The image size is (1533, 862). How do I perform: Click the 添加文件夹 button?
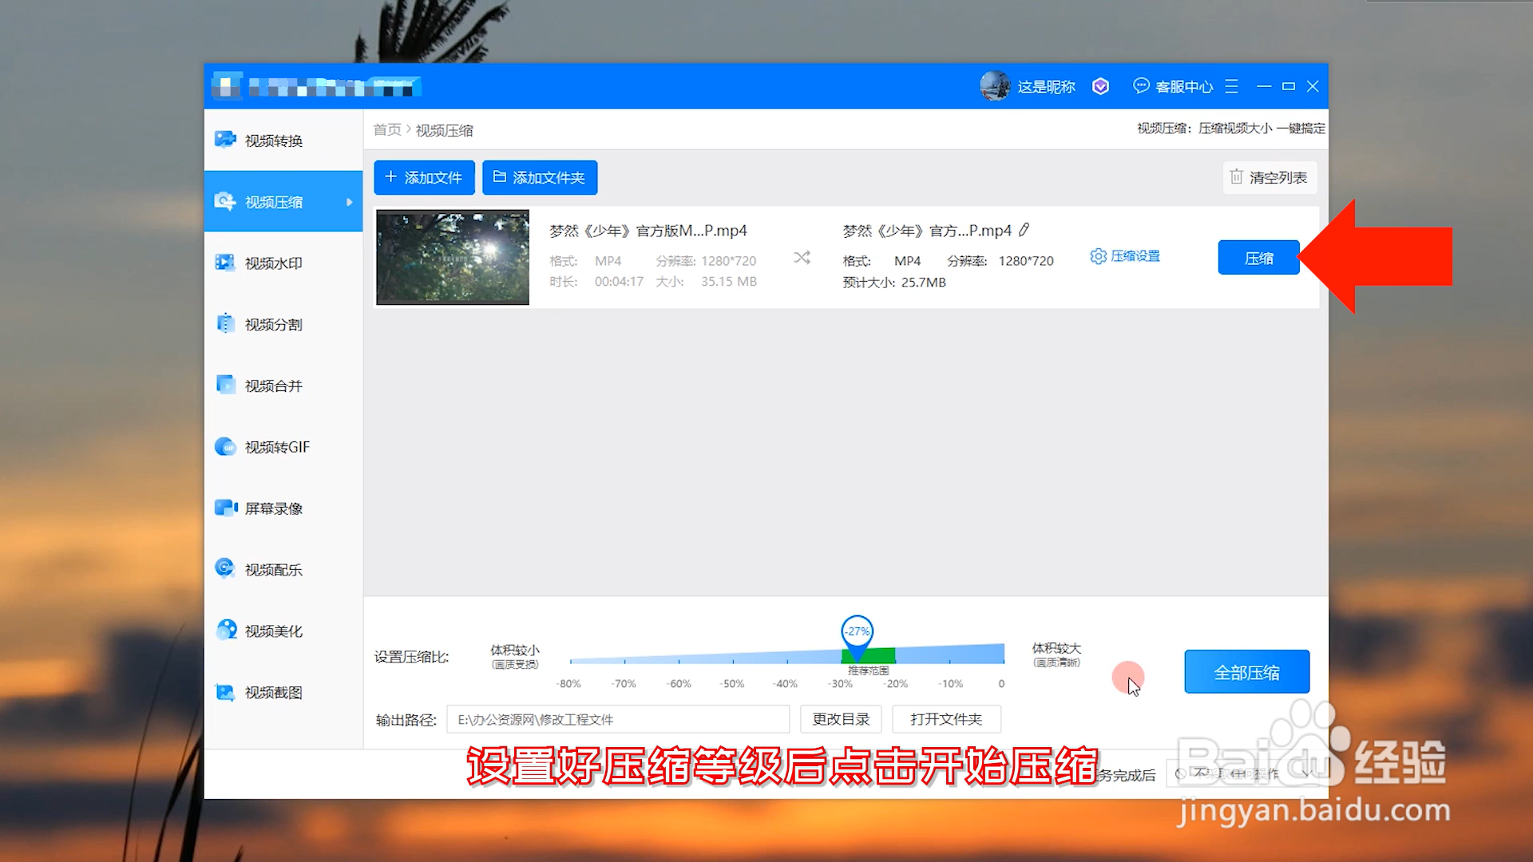coord(540,177)
